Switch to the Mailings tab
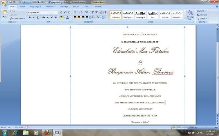219x136 pixels. (x=64, y=7)
